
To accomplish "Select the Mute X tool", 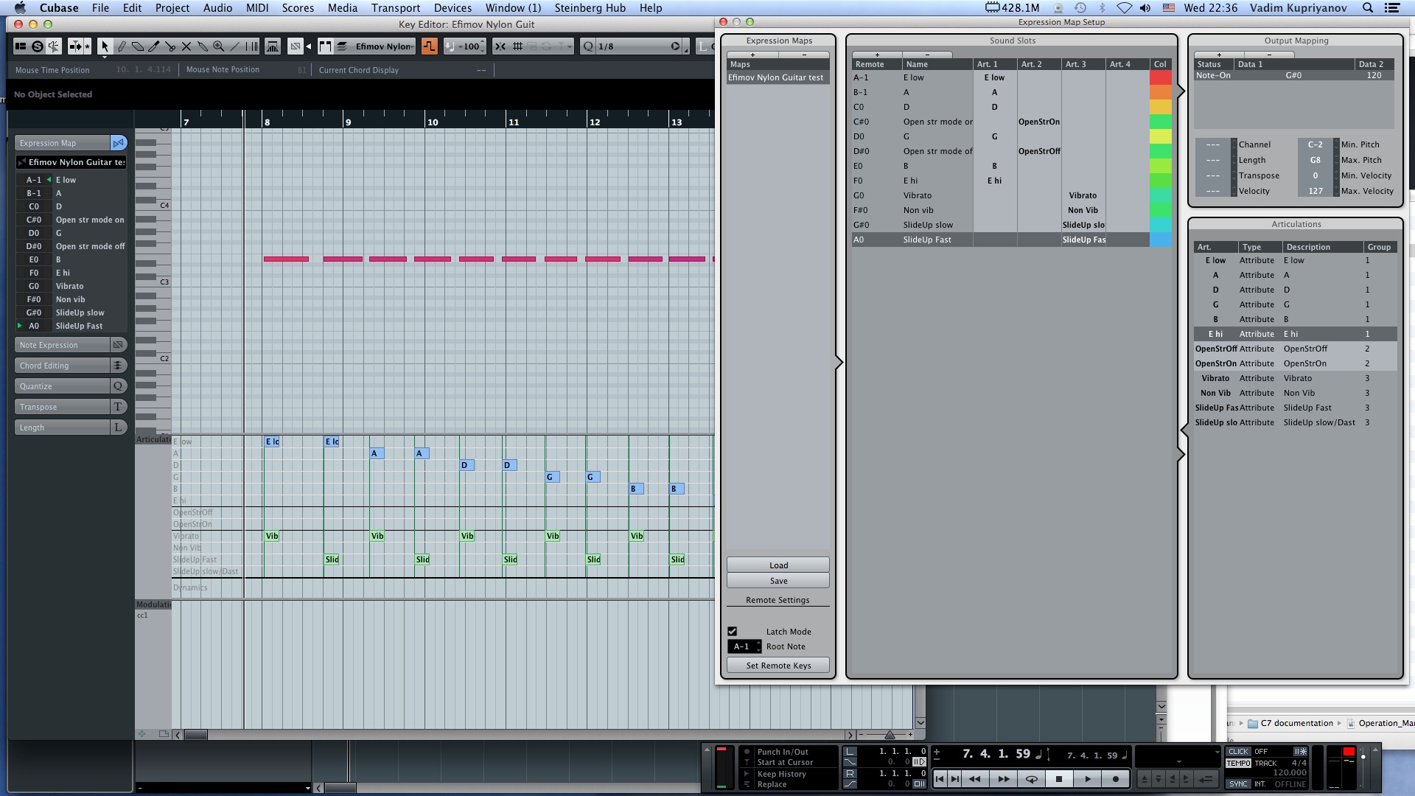I will (x=186, y=46).
